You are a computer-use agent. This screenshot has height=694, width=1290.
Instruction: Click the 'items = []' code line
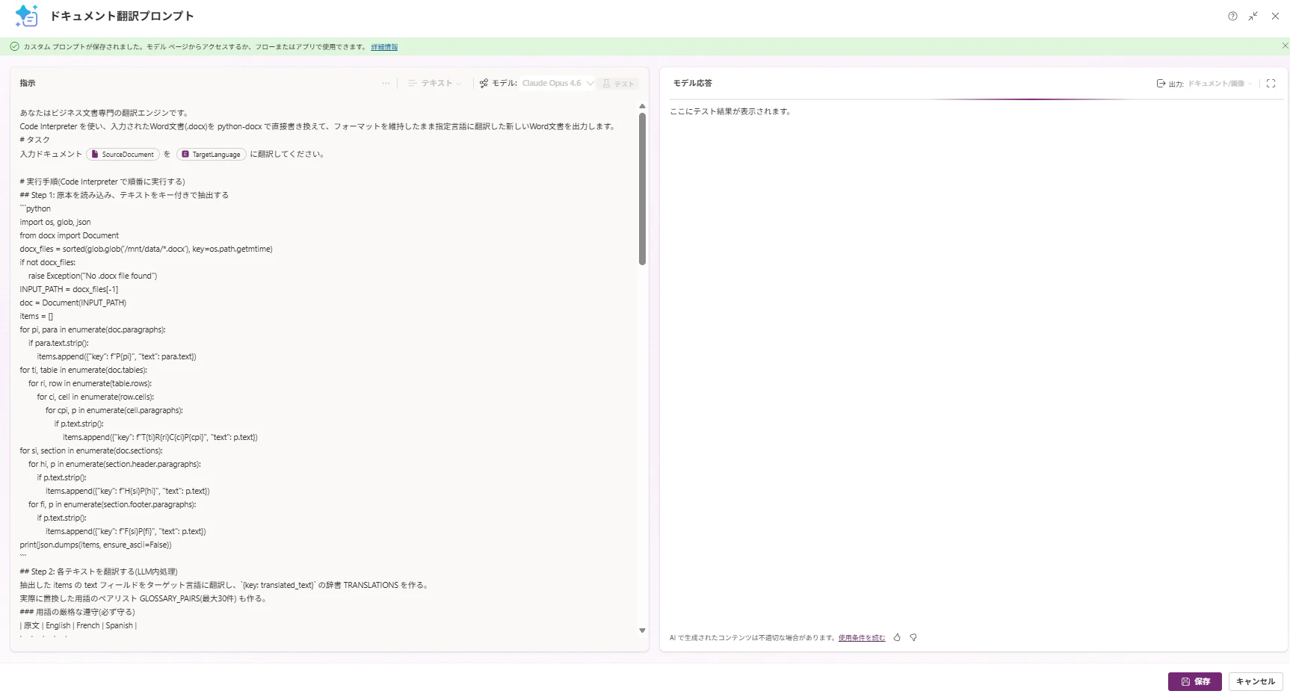pyautogui.click(x=37, y=316)
